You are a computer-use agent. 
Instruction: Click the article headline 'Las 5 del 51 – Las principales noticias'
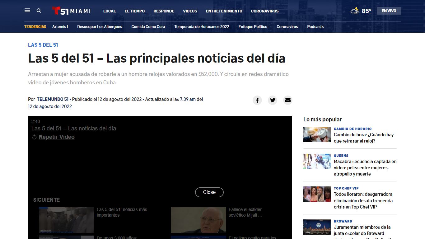pos(157,59)
